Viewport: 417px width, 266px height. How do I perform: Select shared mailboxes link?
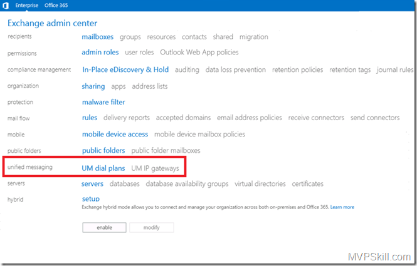(x=223, y=37)
